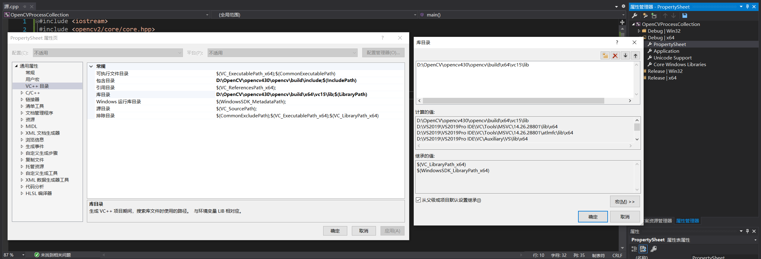The width and height of the screenshot is (761, 259).
Task: Open OpenCVProcessCollection scope dropdown
Action: (x=207, y=15)
